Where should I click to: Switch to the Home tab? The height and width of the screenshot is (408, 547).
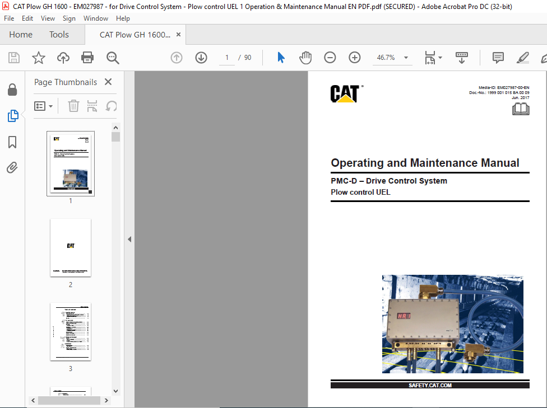click(x=21, y=35)
